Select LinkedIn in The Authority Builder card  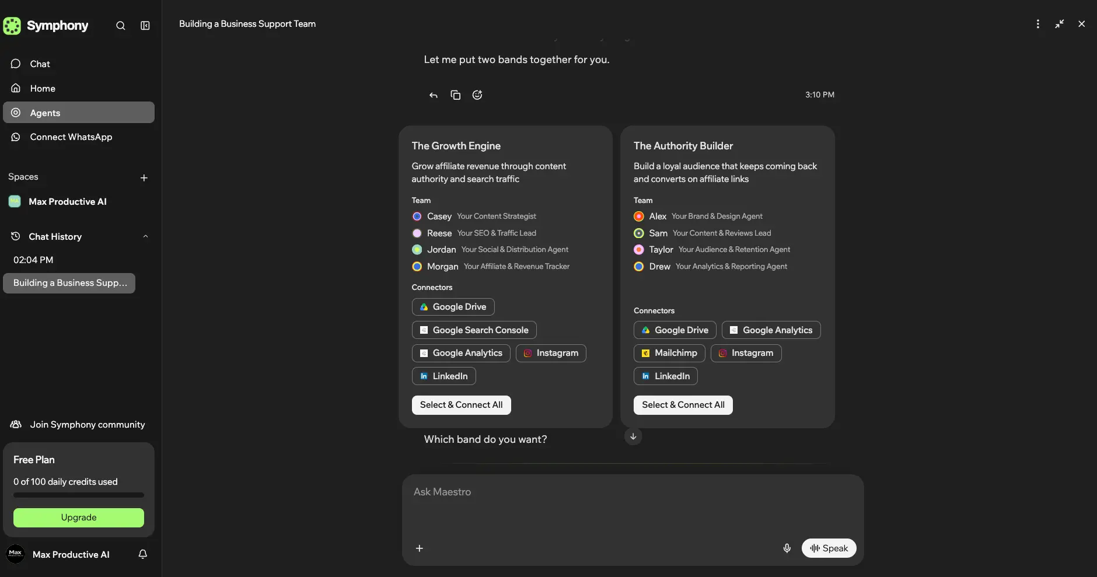(x=666, y=376)
